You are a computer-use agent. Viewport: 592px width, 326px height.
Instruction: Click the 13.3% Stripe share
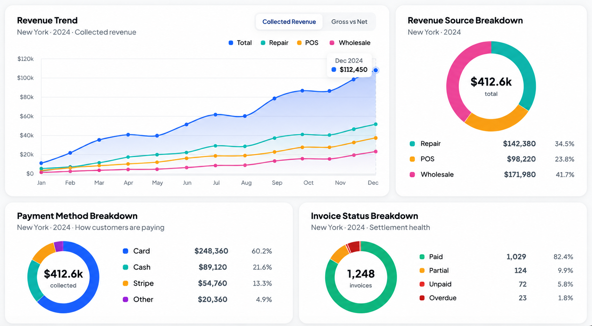pos(262,283)
